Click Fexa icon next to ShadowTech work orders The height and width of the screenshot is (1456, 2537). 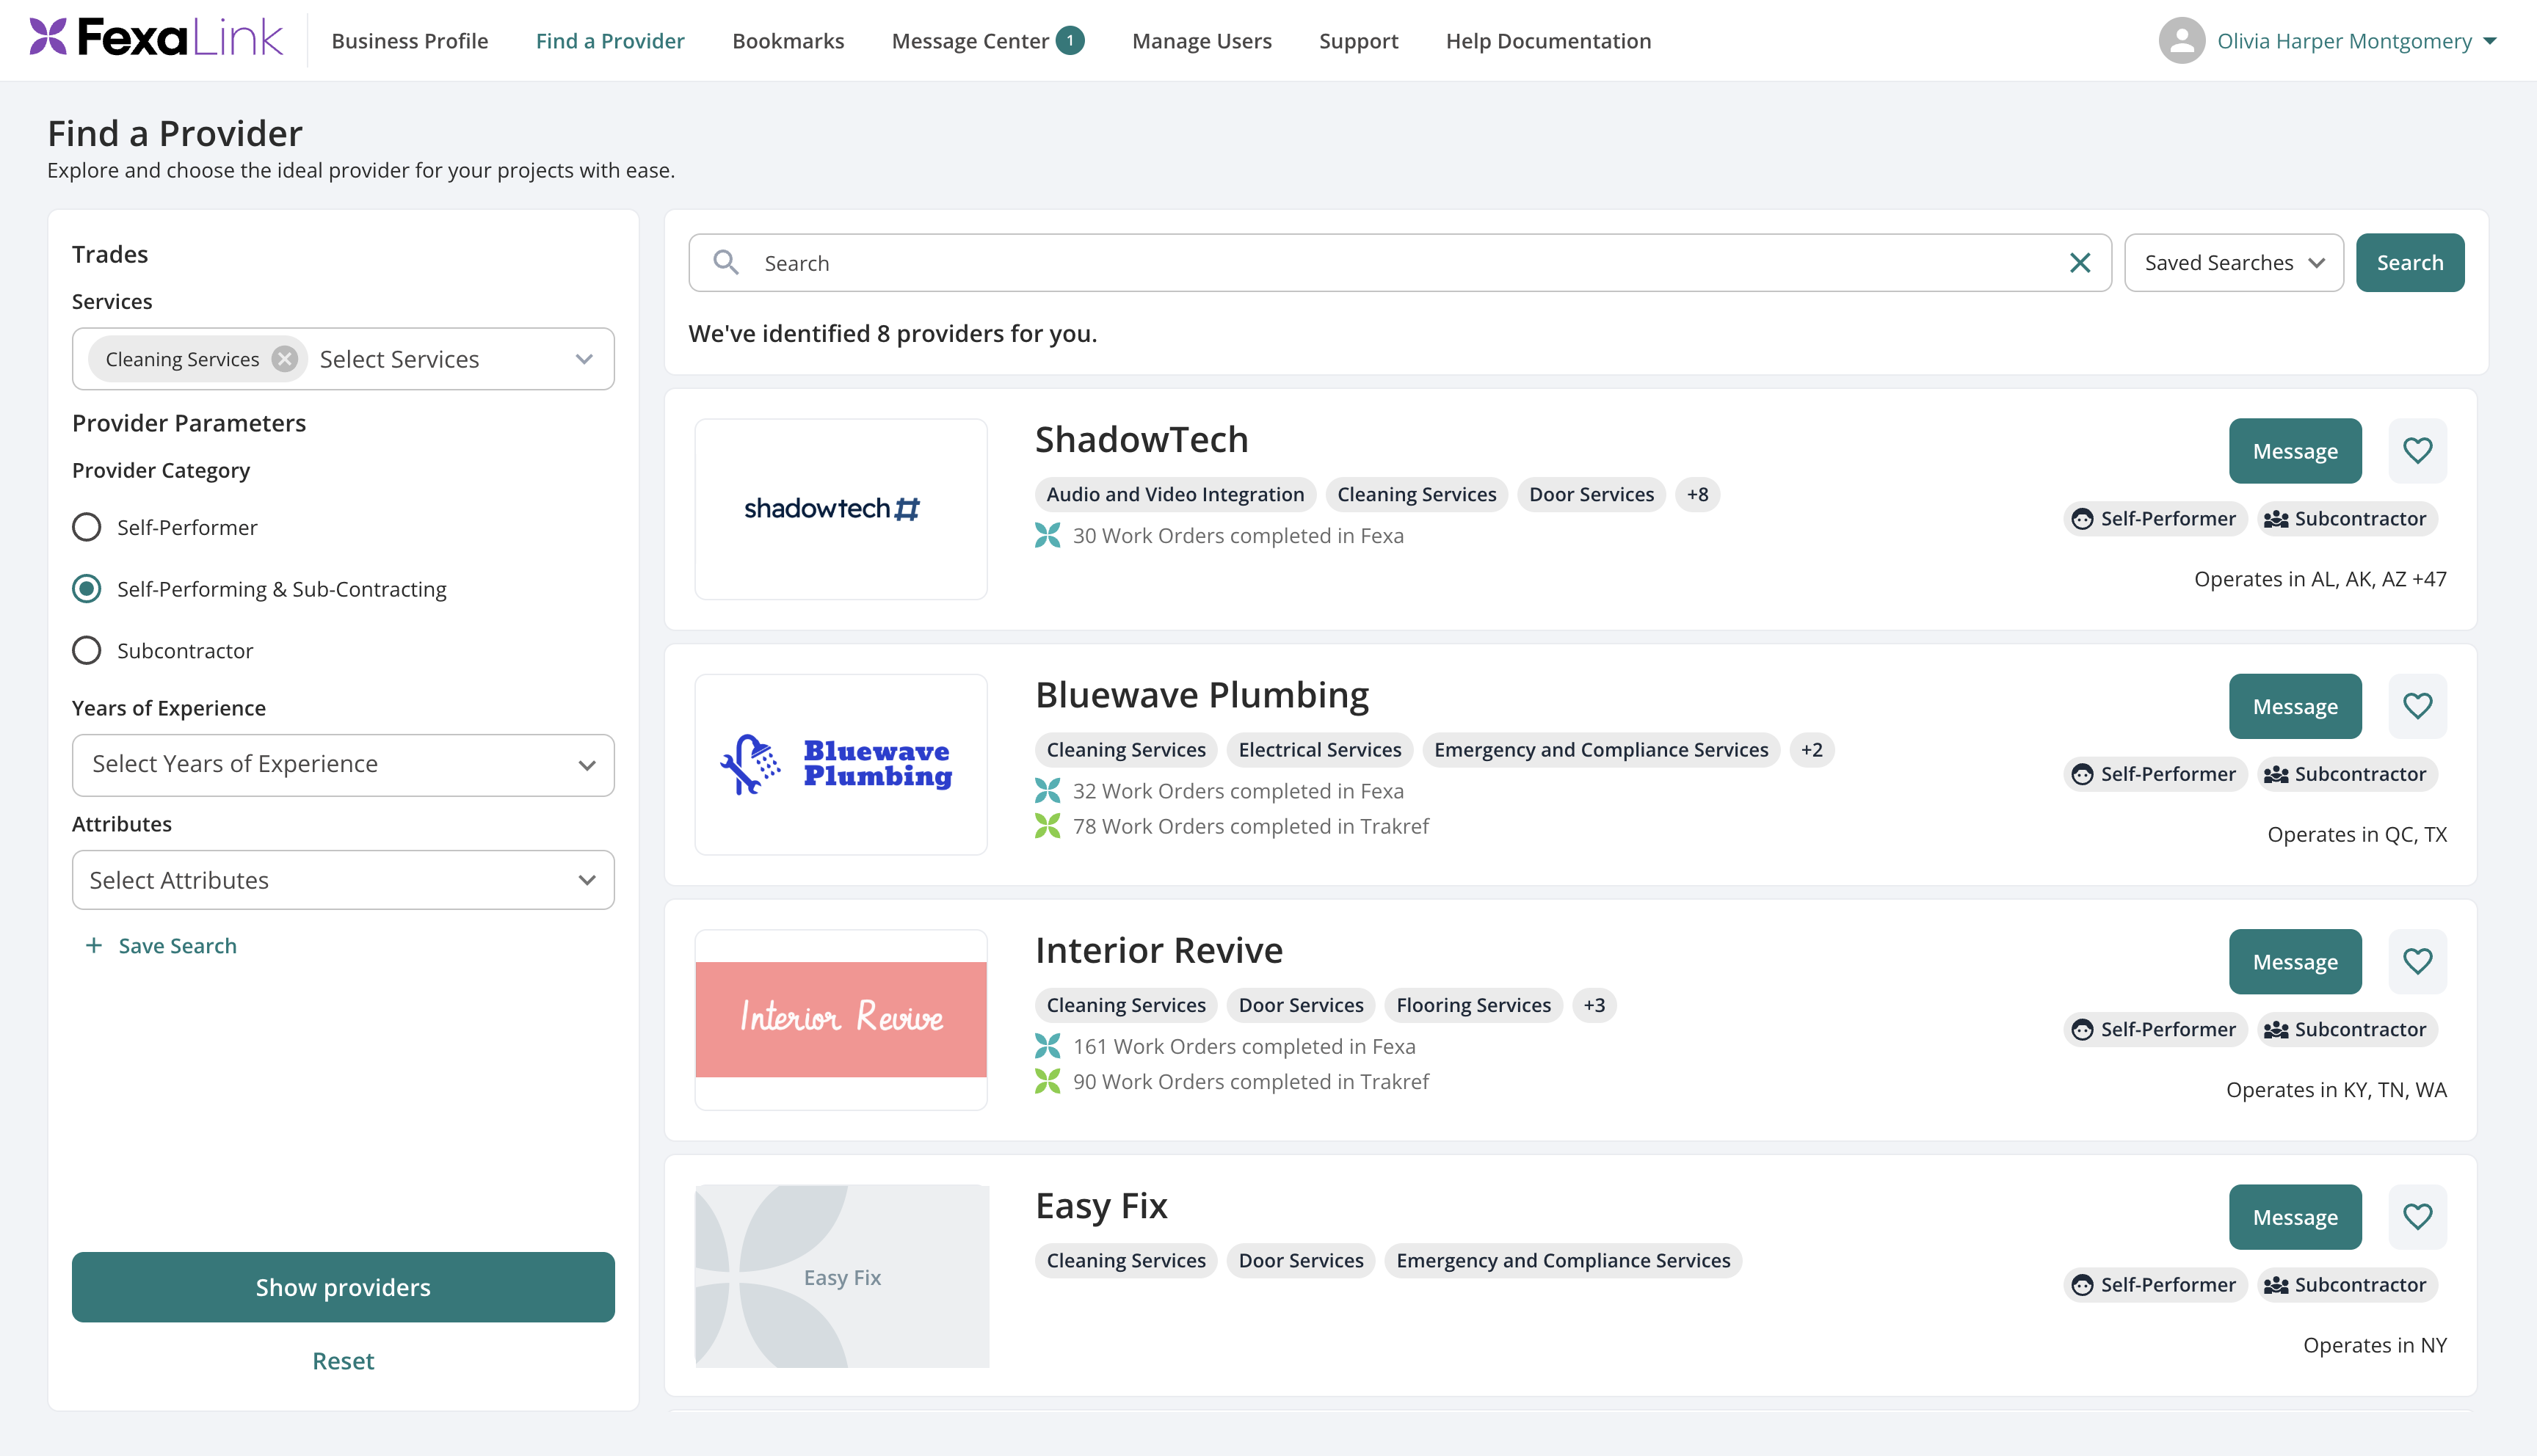pyautogui.click(x=1047, y=535)
